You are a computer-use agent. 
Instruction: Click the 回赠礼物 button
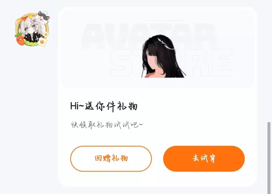[x=111, y=159]
